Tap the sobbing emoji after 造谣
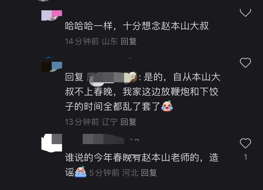Viewport: 263px width, 190px height. (81, 172)
